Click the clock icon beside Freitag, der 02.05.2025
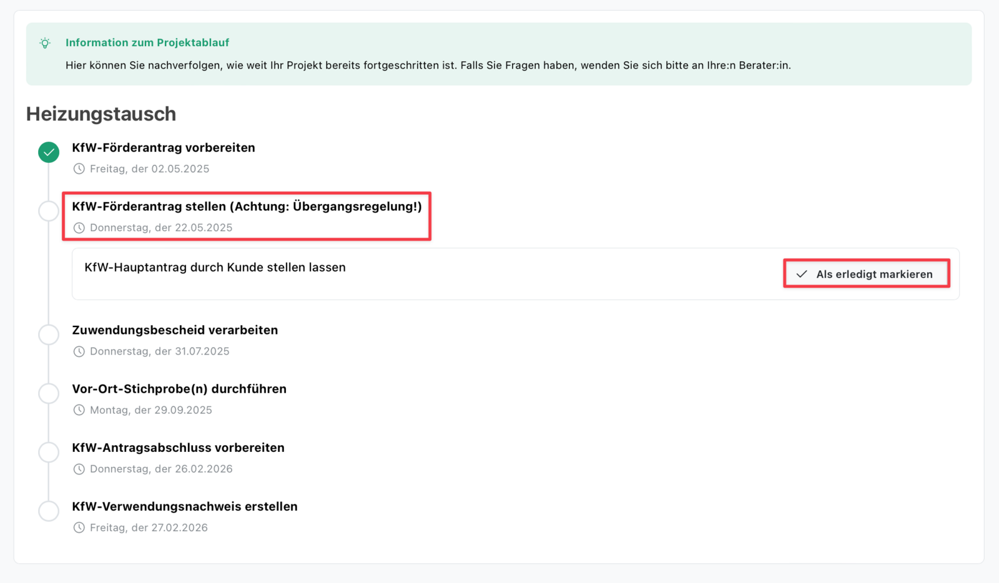 (79, 169)
